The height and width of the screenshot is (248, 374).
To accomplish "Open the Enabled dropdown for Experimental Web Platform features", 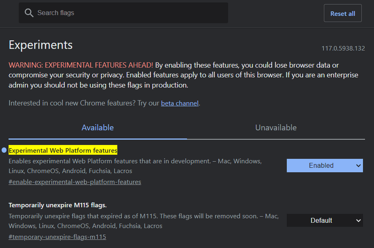I will coord(325,165).
